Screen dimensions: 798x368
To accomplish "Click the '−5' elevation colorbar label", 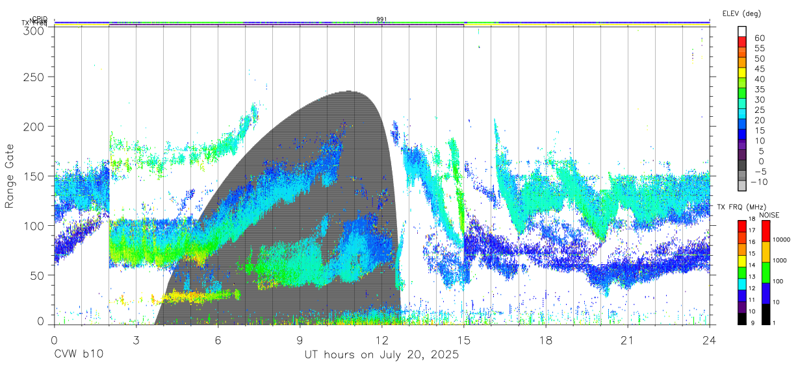I will click(760, 171).
